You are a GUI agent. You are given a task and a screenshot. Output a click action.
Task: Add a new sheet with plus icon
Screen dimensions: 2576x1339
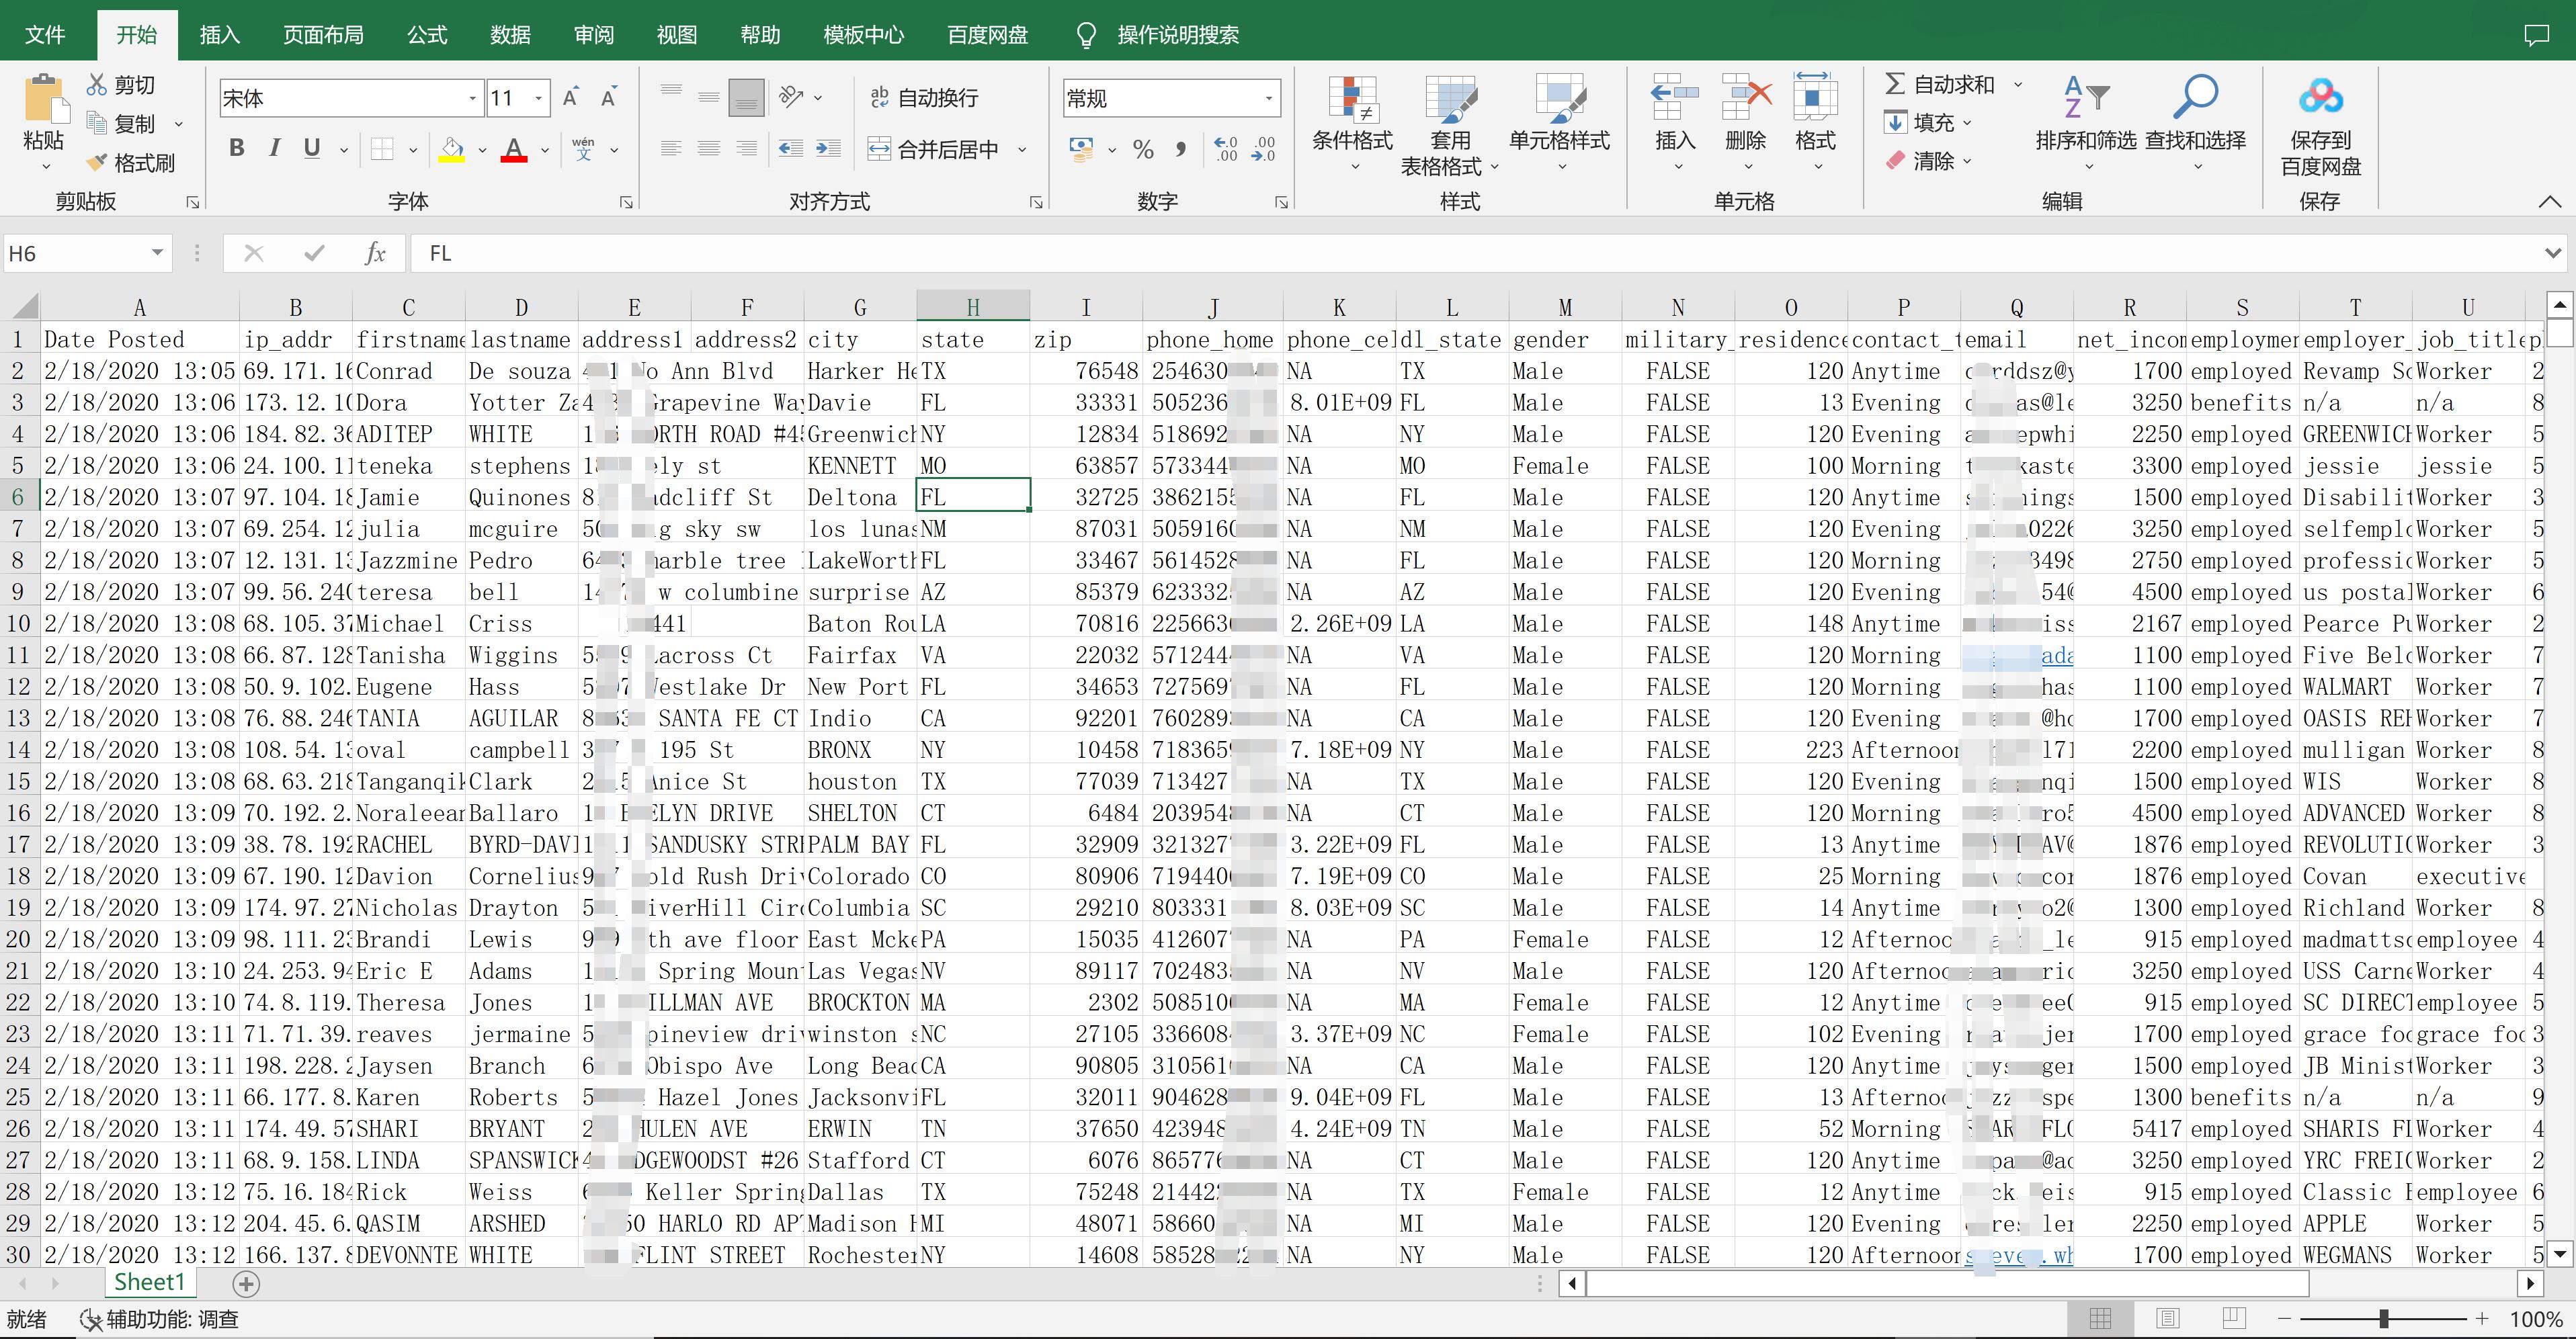tap(246, 1283)
